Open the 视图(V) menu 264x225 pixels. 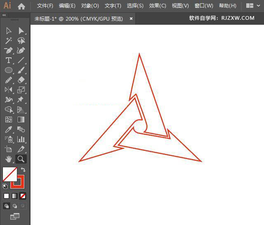pyautogui.click(x=180, y=6)
